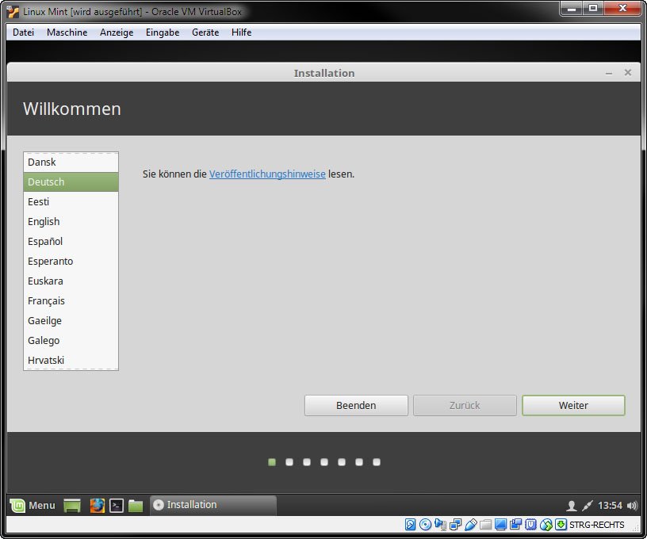Select the Installation taskbar window button

pyautogui.click(x=213, y=505)
